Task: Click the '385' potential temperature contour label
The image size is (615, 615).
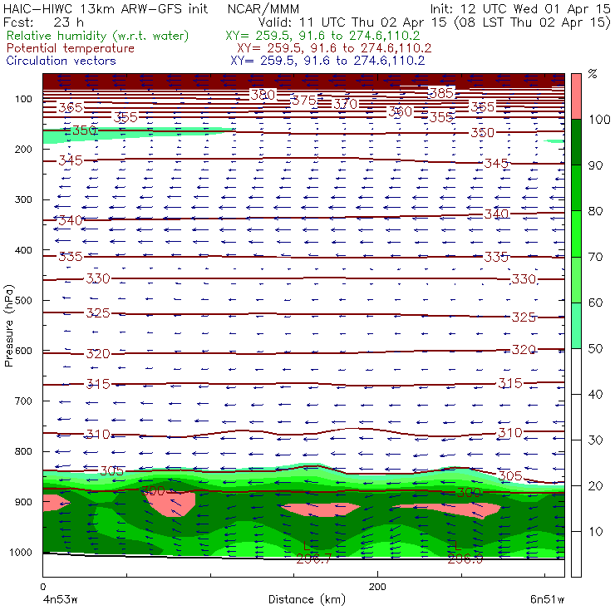Action: point(441,93)
